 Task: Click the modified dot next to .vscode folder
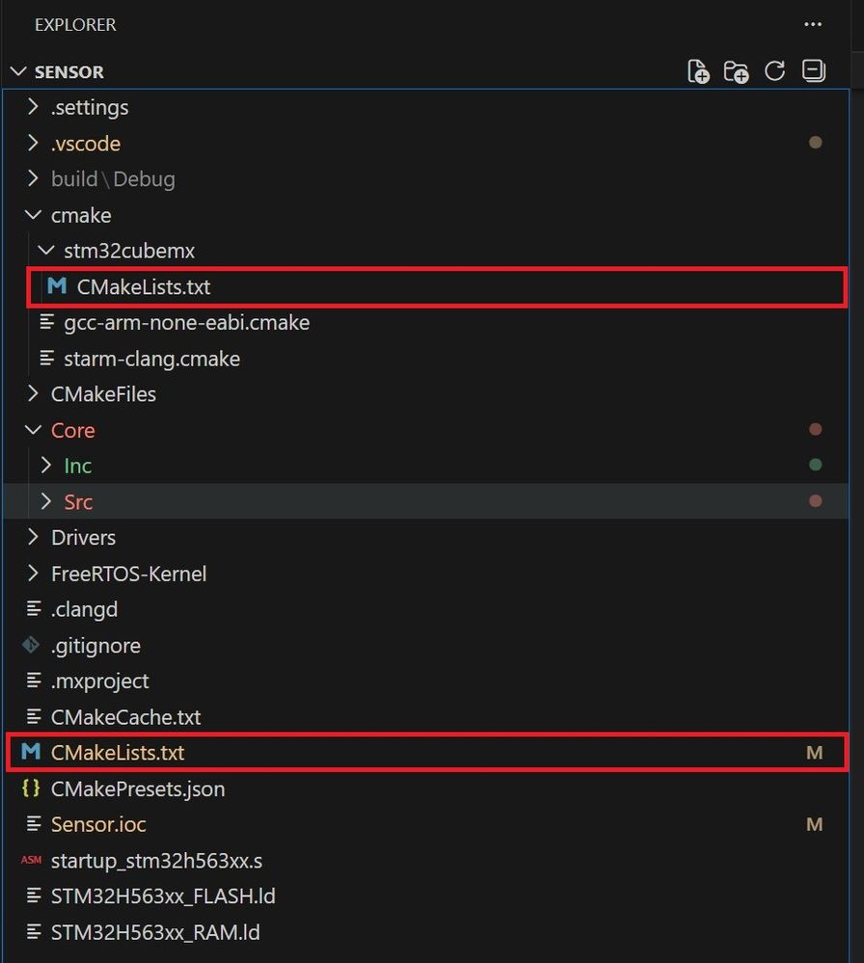coord(815,142)
